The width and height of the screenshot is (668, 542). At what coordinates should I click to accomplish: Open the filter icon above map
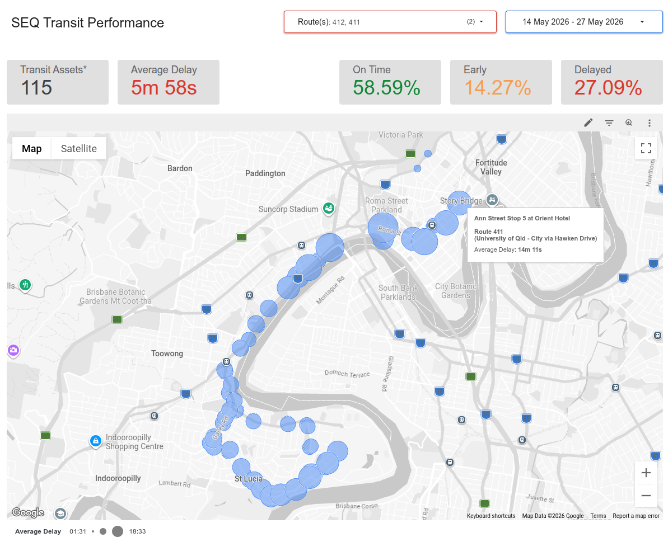[x=609, y=123]
